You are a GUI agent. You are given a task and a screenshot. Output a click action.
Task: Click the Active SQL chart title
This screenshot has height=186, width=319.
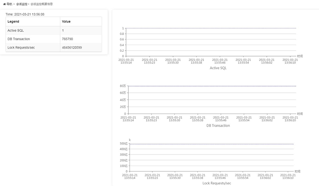coord(218,68)
